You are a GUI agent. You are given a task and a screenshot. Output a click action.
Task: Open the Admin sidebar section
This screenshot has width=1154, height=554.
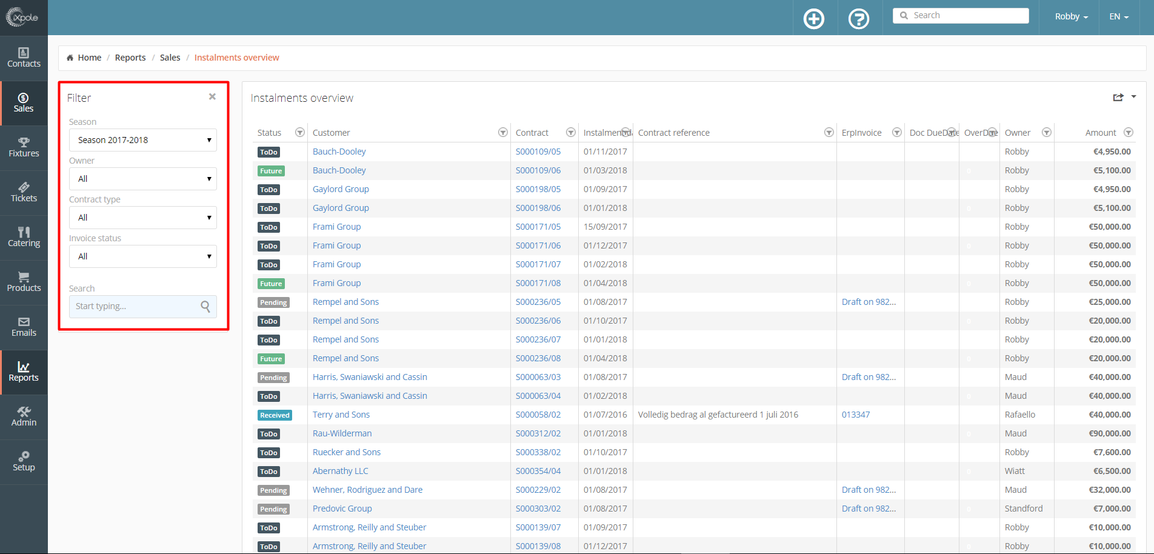(24, 417)
